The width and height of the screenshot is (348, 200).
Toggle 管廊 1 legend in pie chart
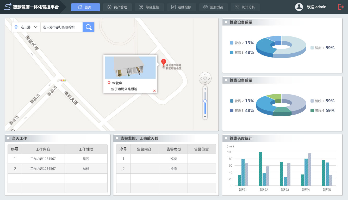coord(322,48)
